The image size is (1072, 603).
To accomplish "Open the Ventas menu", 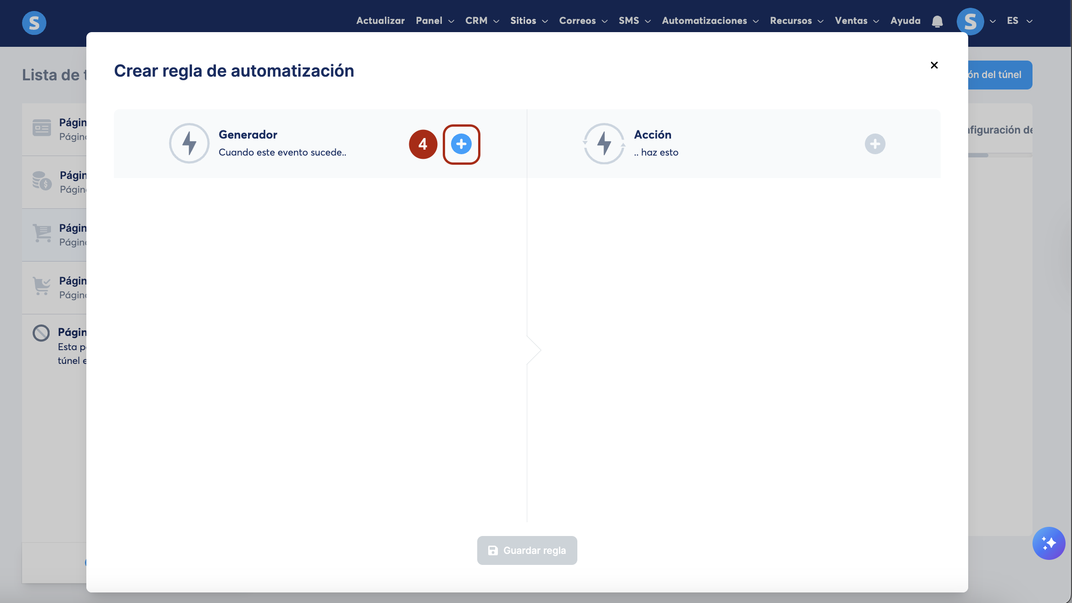I will pos(857,21).
